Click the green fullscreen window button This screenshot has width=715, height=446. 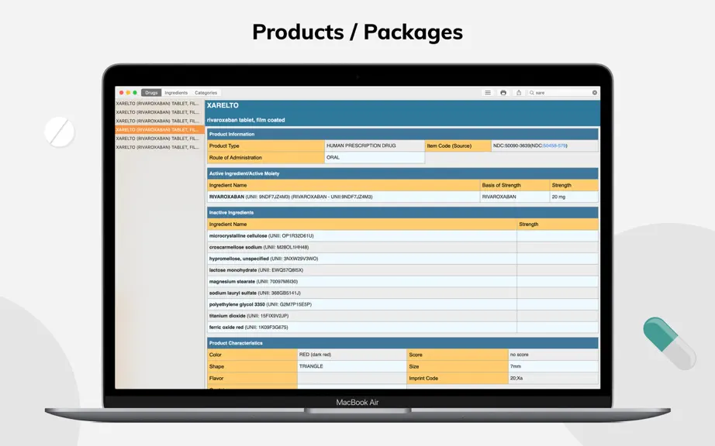[135, 92]
